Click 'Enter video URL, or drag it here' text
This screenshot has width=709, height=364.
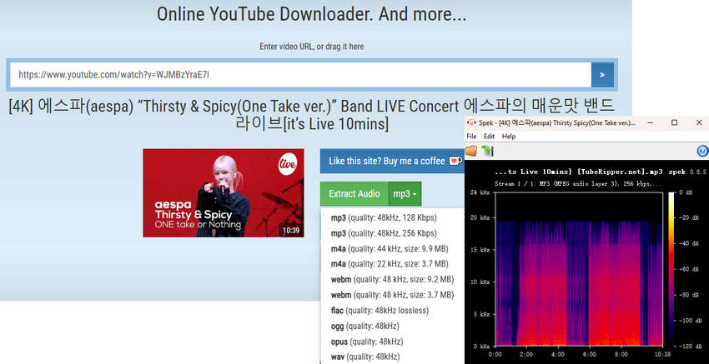(312, 47)
